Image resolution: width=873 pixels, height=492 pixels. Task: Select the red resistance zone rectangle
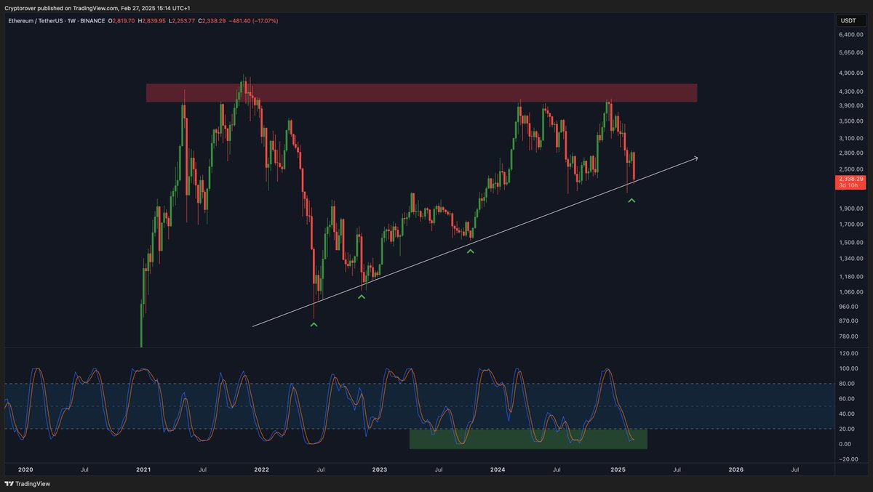[421, 93]
